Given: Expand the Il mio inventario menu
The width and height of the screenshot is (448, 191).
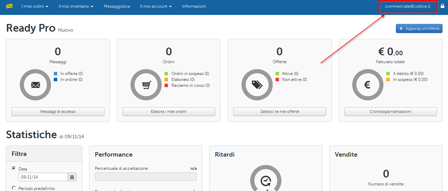Looking at the screenshot, I should (76, 6).
